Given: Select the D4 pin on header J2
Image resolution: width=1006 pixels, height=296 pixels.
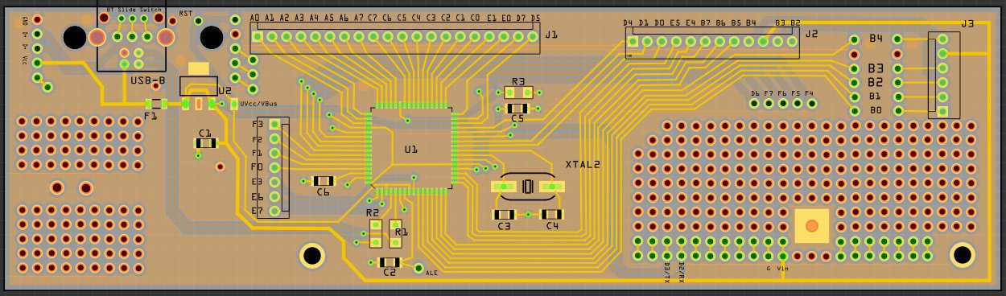Looking at the screenshot, I should pyautogui.click(x=633, y=41).
